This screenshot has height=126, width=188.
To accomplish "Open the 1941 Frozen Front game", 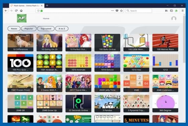I will pos(20,83).
